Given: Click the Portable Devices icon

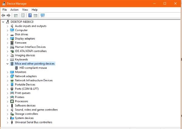Looking at the screenshot, I should (x=12, y=85).
